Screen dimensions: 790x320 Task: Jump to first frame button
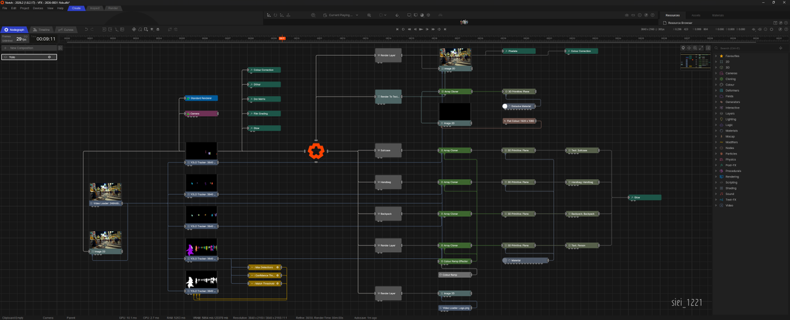(x=397, y=30)
